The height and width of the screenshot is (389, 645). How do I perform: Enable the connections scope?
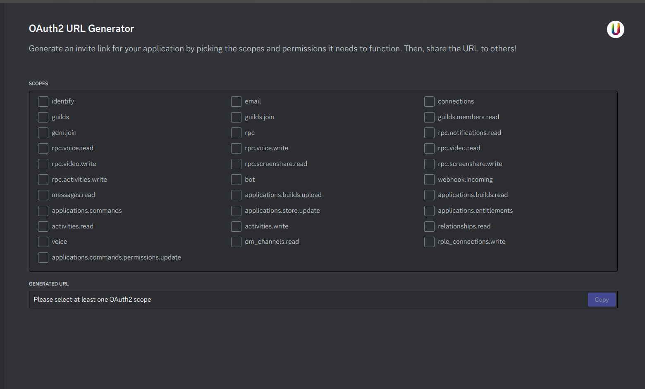429,101
